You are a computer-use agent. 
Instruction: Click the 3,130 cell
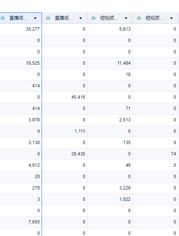point(21,143)
